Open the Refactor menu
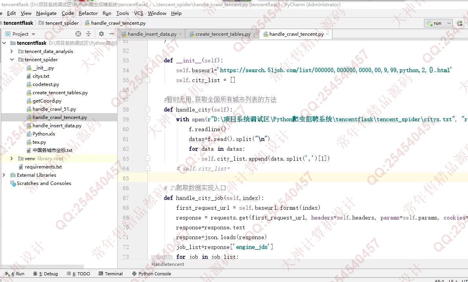Viewport: 468px width, 282px height. tap(88, 13)
